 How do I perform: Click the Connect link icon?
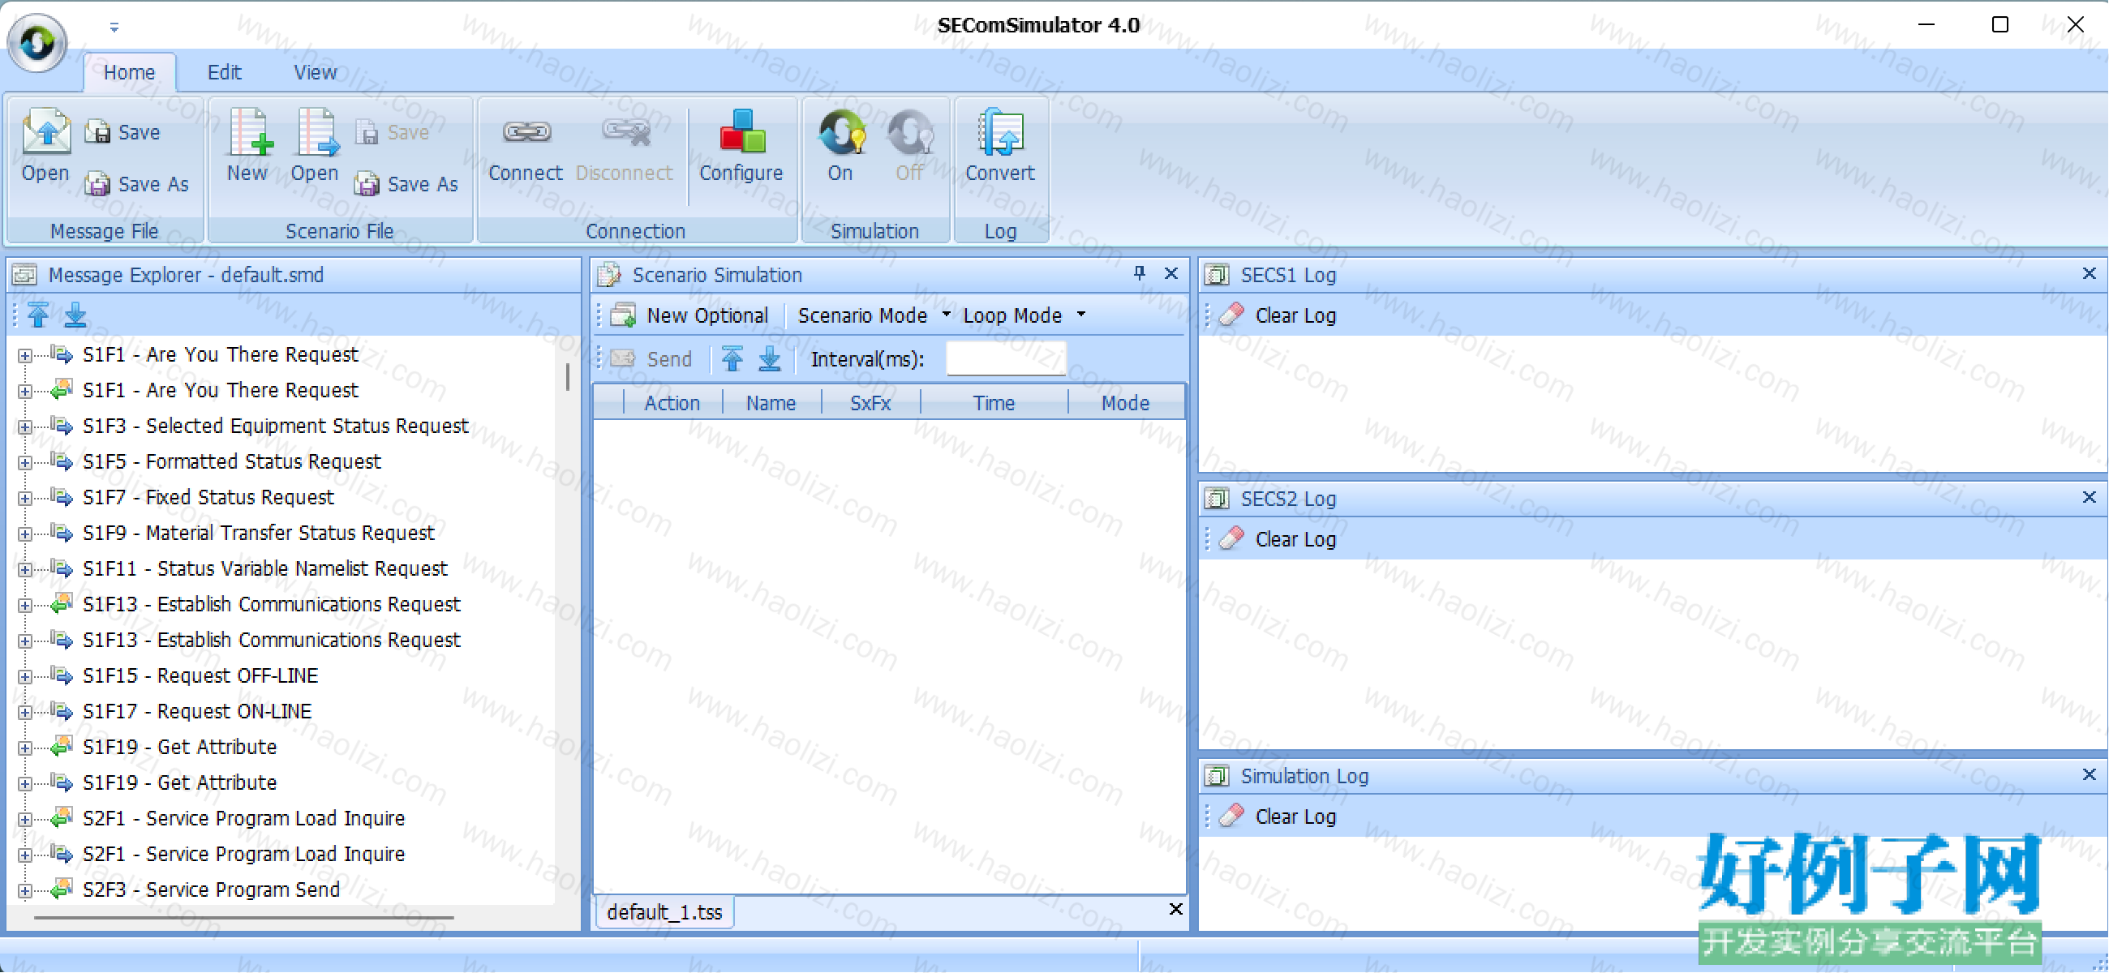tap(526, 131)
